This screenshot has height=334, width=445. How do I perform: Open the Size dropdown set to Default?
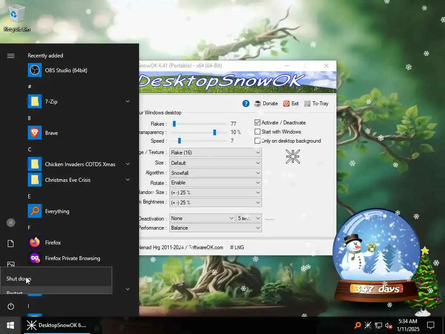coord(216,163)
